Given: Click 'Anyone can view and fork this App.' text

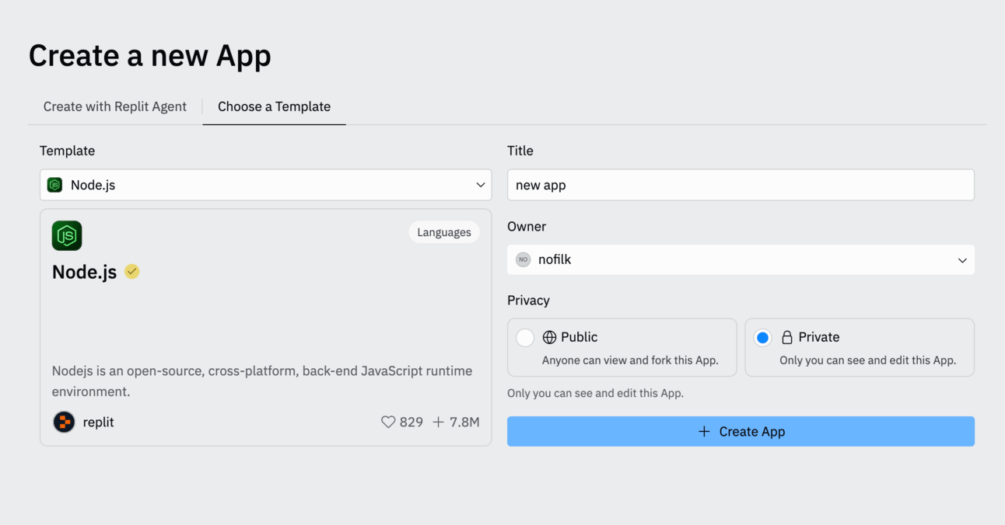Looking at the screenshot, I should (630, 360).
